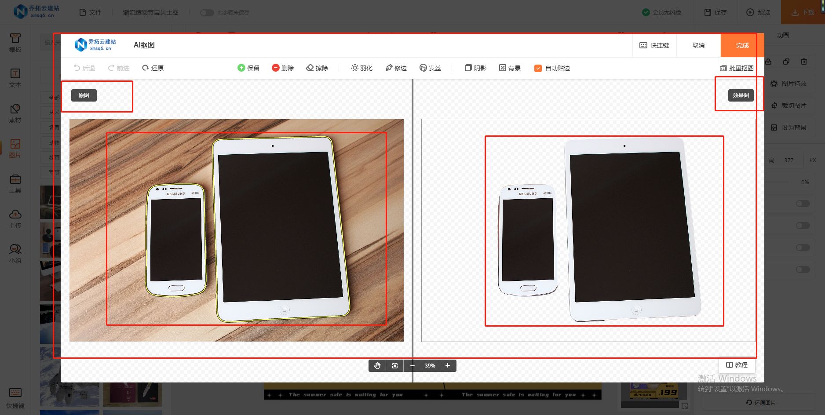Click 设为背景 set as background
The image size is (825, 415).
tap(789, 127)
